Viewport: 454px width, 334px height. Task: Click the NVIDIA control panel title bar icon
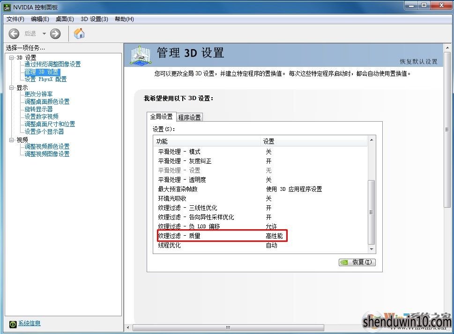coord(7,7)
